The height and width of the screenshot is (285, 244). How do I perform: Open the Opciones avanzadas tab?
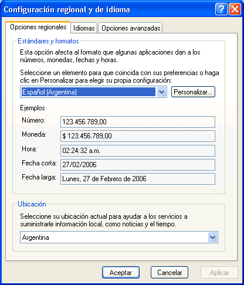[131, 28]
